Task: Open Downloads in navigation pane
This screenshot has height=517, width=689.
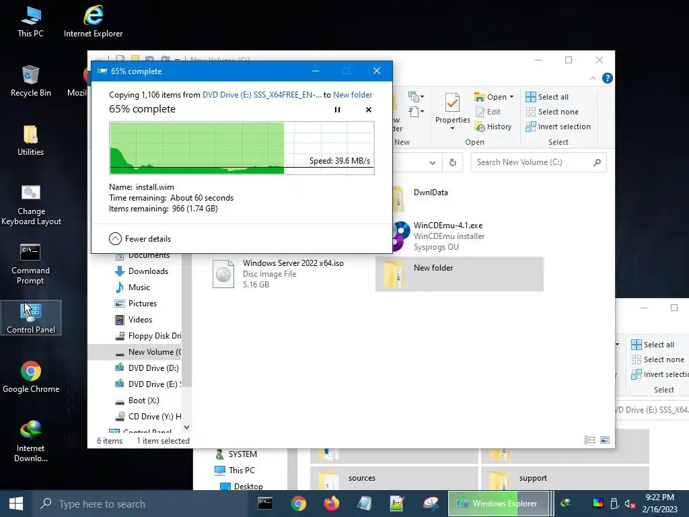Action: coord(141,271)
